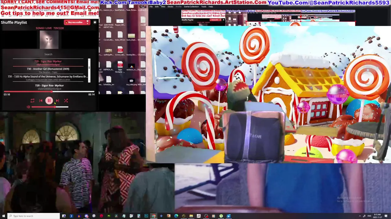391x219 pixels.
Task: Open Microsoft Edge from the taskbar
Action: (x=176, y=216)
